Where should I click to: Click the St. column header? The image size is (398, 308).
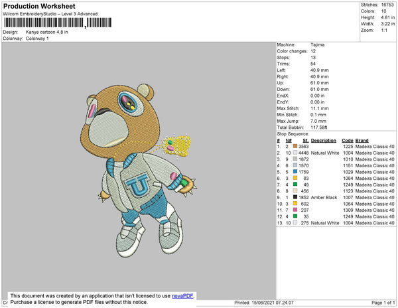click(306, 141)
